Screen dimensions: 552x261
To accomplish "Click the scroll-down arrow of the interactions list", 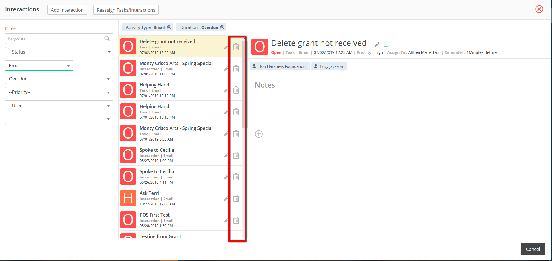I will [244, 236].
